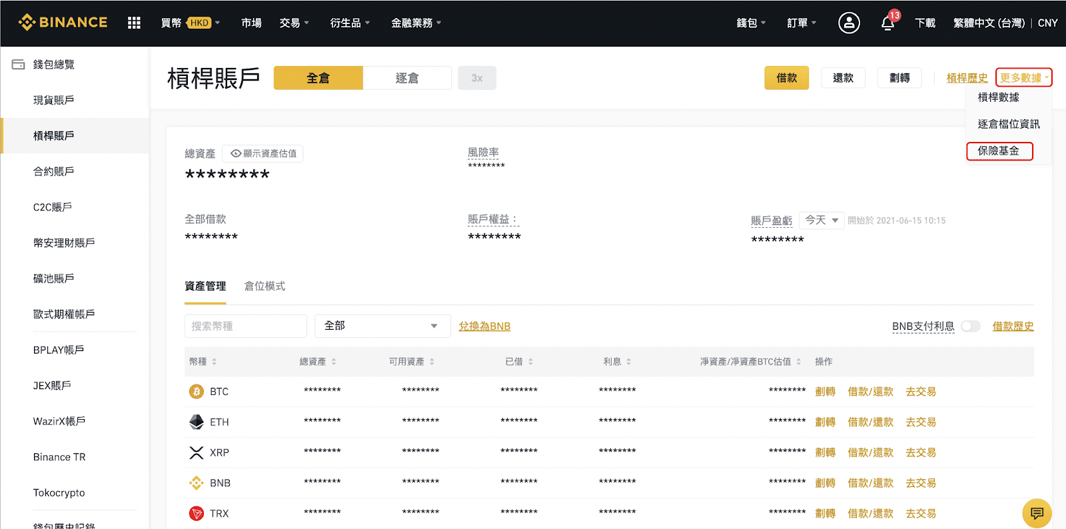Select 槓桿數據 menu entry
The image size is (1066, 529).
[x=999, y=97]
